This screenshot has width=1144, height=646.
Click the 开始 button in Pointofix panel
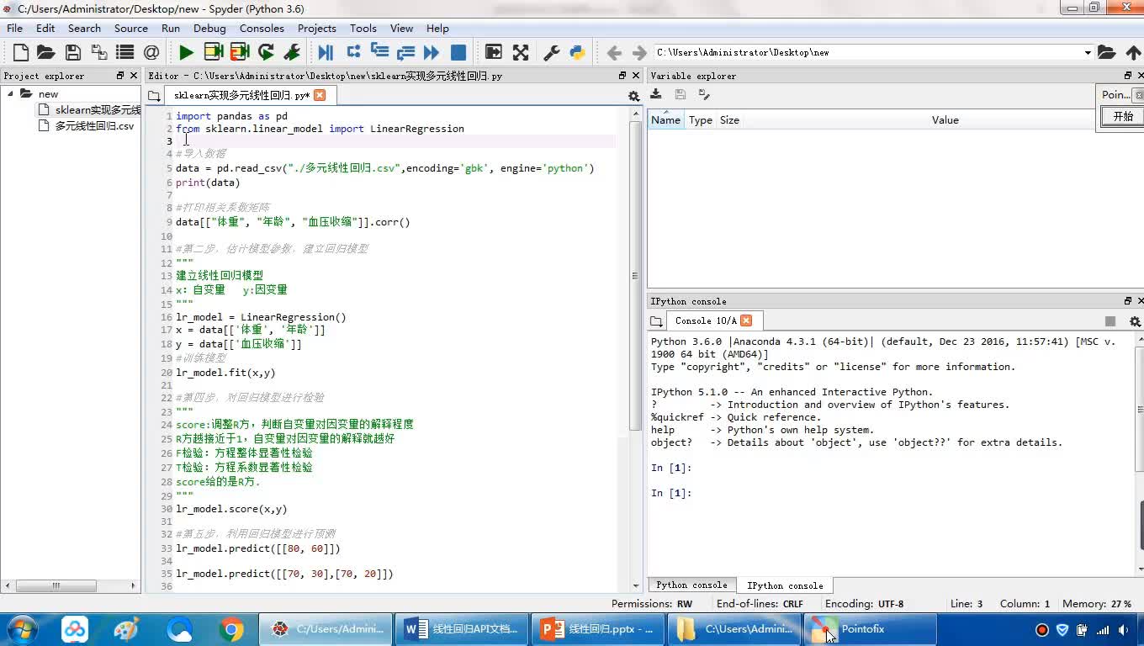pos(1123,117)
